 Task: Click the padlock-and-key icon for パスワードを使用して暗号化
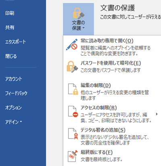click(72, 67)
